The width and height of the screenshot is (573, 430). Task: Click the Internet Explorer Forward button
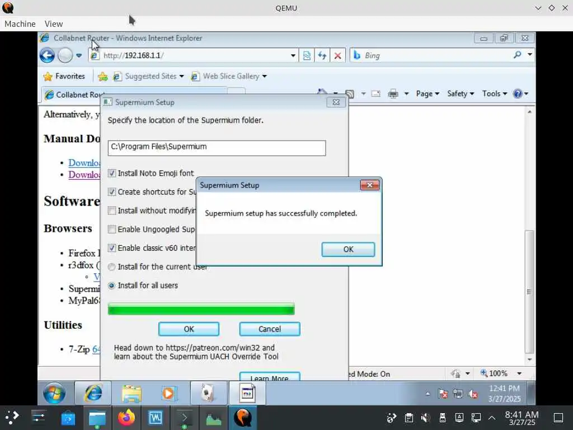(65, 55)
